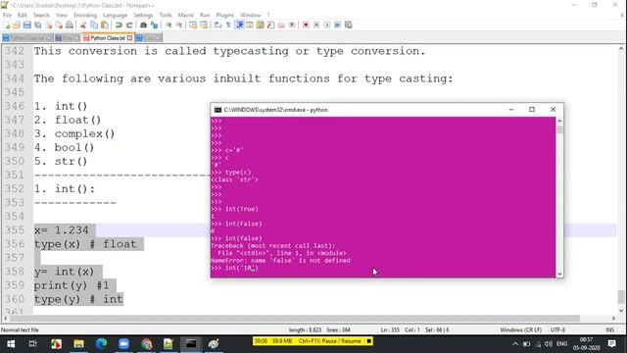627x353 pixels.
Task: Click the Cut scissors icon
Action: point(83,25)
